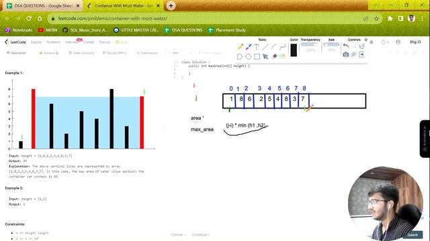
Task: Open the MERN bookmark
Action: pos(48,30)
